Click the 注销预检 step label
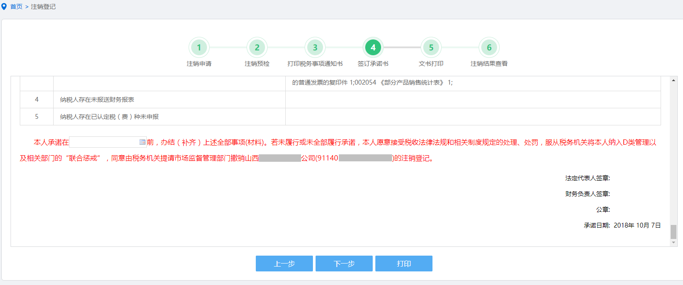This screenshot has width=683, height=285. point(257,64)
